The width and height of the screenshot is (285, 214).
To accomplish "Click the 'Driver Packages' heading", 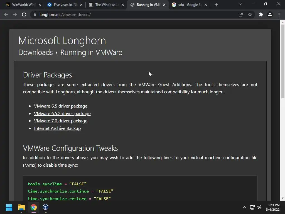I will coord(47,75).
